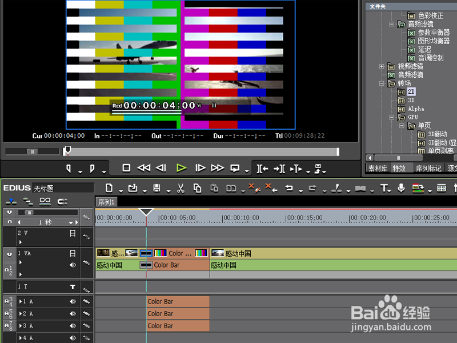This screenshot has width=457, height=343.
Task: Open the title T tool dropdown arrow
Action: 390,191
